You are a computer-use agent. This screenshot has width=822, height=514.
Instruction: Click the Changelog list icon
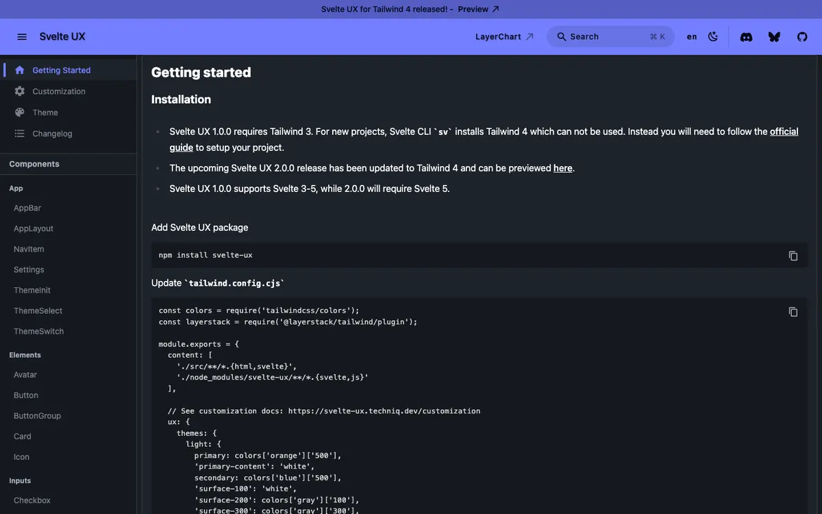19,134
